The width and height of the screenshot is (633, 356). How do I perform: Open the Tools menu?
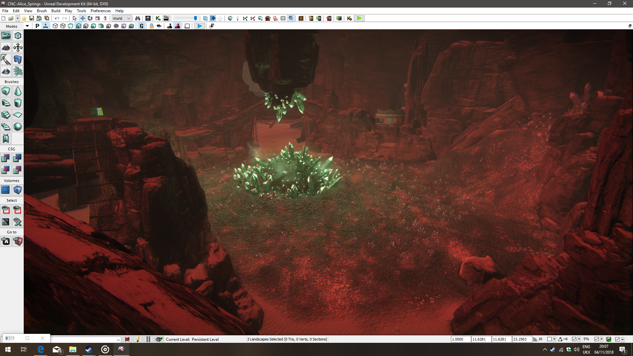(x=81, y=11)
